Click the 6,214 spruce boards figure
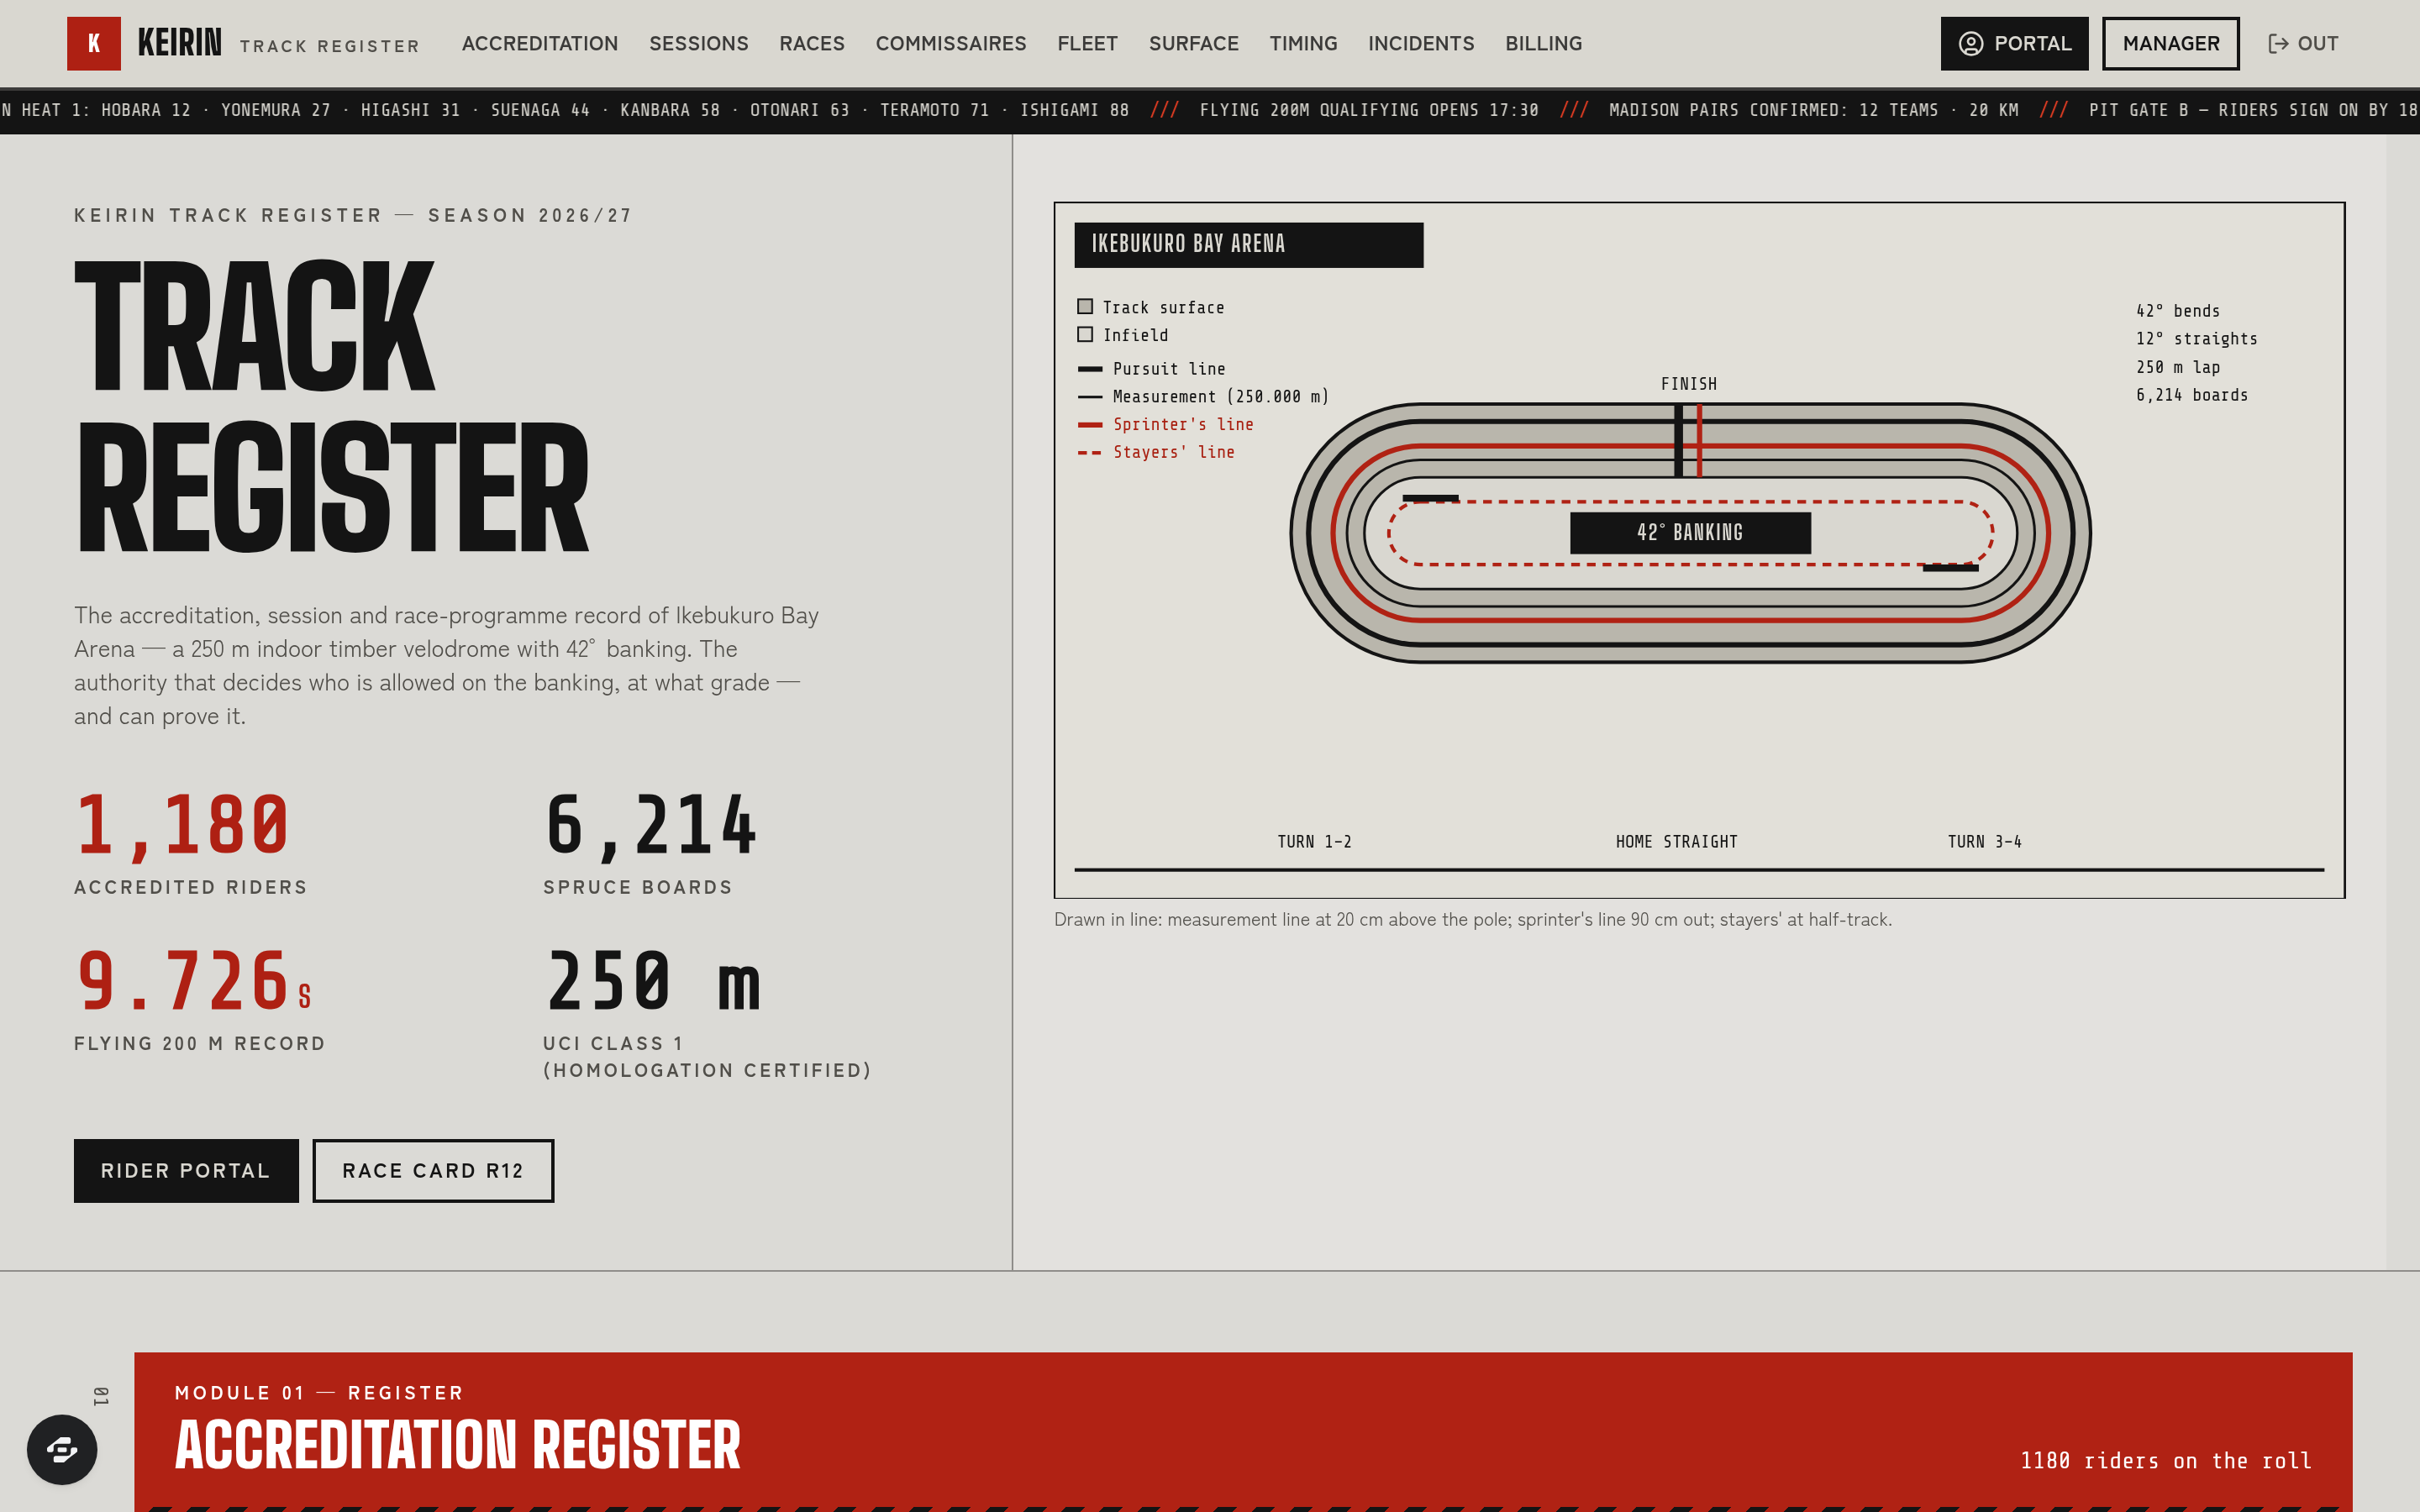Image resolution: width=2420 pixels, height=1512 pixels. (651, 825)
